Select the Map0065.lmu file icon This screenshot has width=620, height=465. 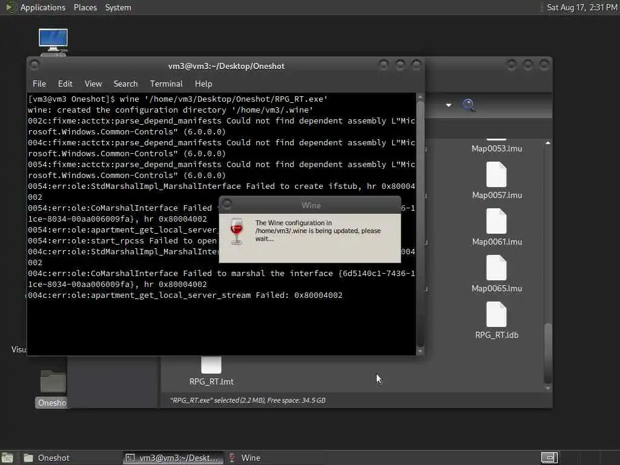click(496, 268)
